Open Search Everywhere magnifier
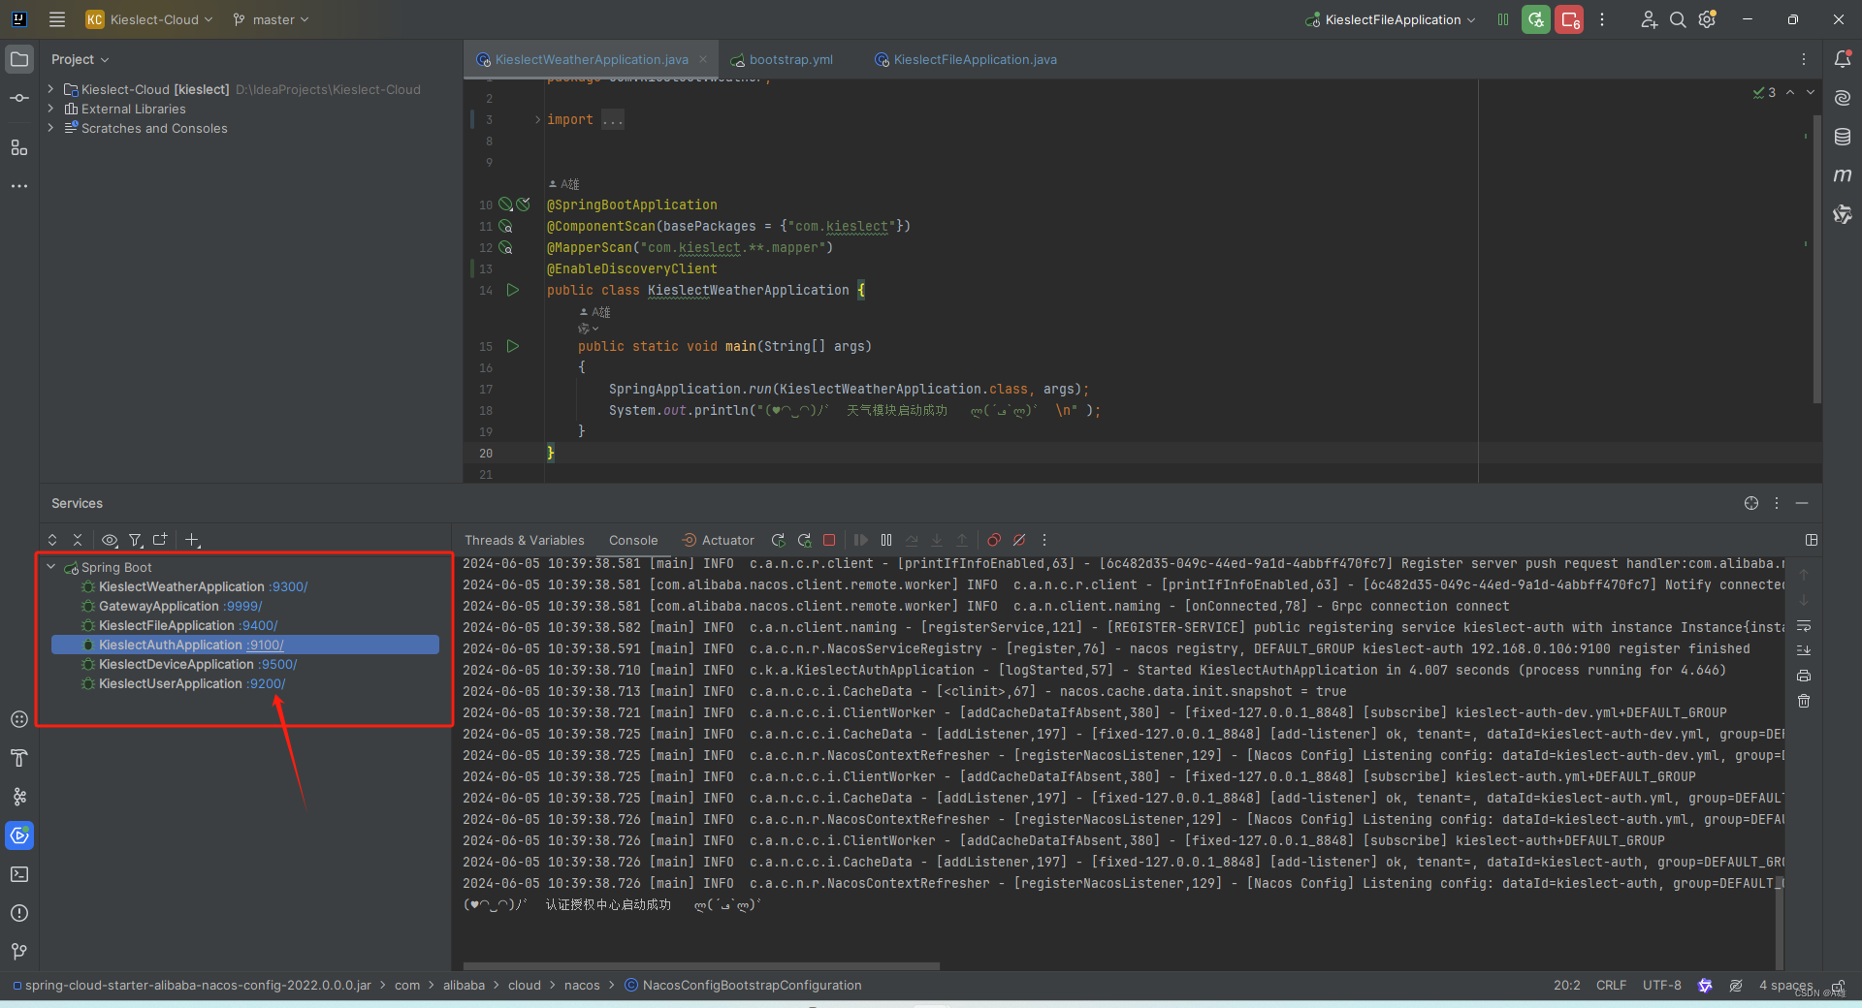Viewport: 1862px width, 1008px height. tap(1678, 19)
